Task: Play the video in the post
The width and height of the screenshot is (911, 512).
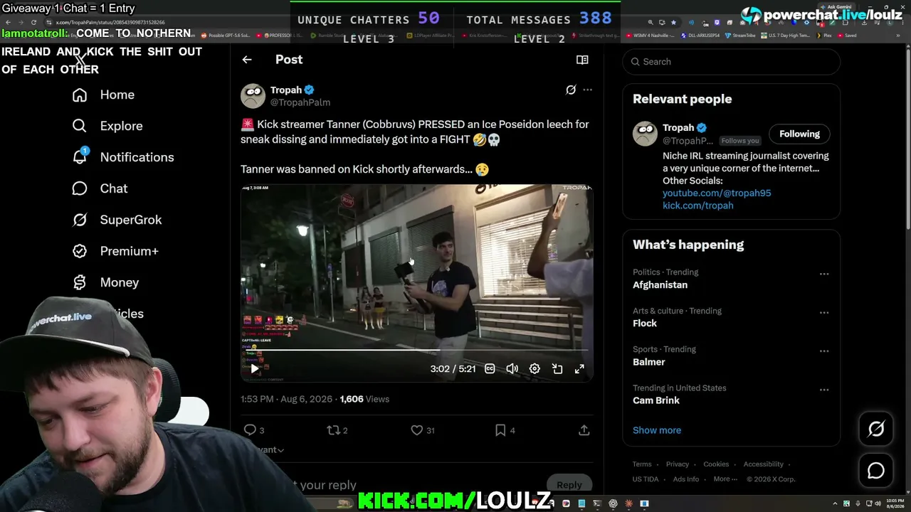Action: (x=255, y=368)
